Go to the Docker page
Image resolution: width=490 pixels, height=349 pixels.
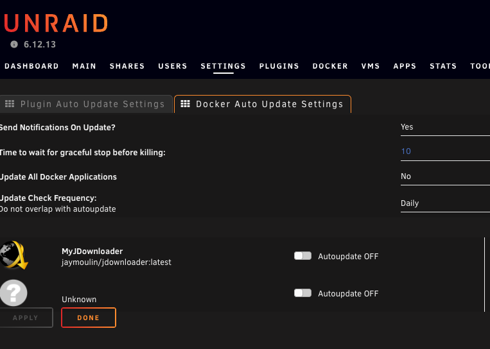(330, 66)
